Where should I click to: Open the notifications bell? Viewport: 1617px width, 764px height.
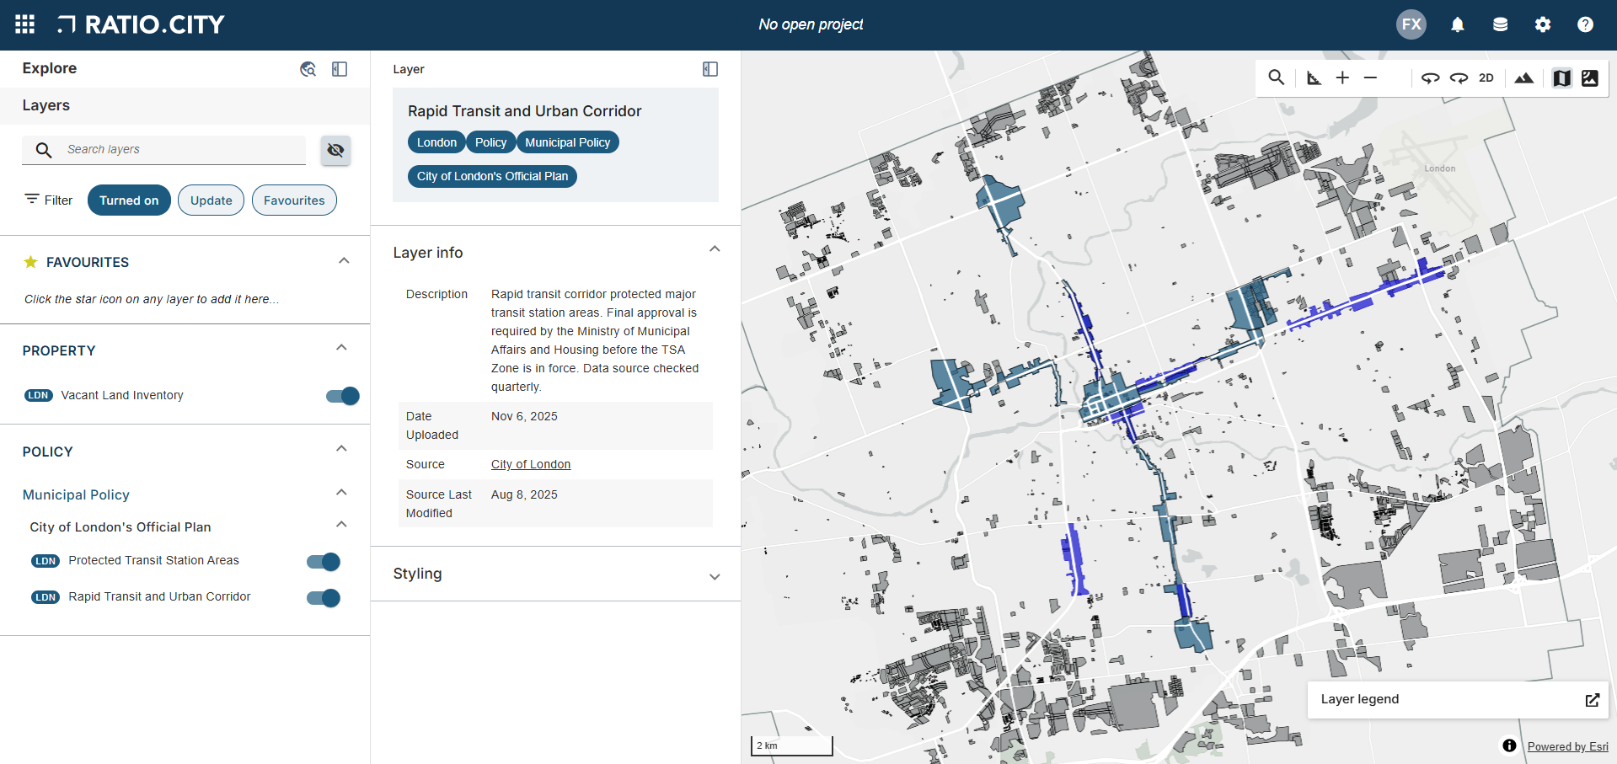(x=1457, y=24)
